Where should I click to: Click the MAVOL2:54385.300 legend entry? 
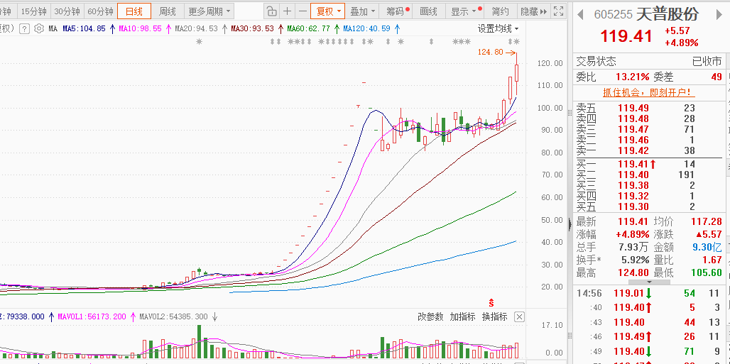pos(173,317)
